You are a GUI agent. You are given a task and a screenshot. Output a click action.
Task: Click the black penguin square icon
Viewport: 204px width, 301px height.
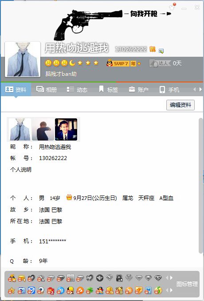[x=119, y=278]
